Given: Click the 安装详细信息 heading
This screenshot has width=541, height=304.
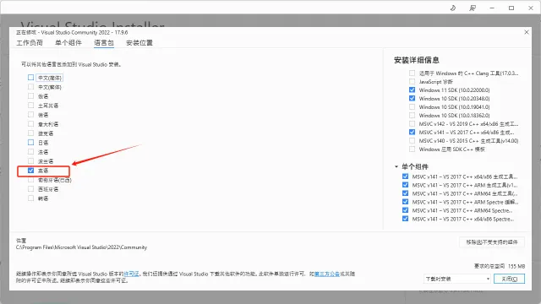Looking at the screenshot, I should click(x=417, y=60).
